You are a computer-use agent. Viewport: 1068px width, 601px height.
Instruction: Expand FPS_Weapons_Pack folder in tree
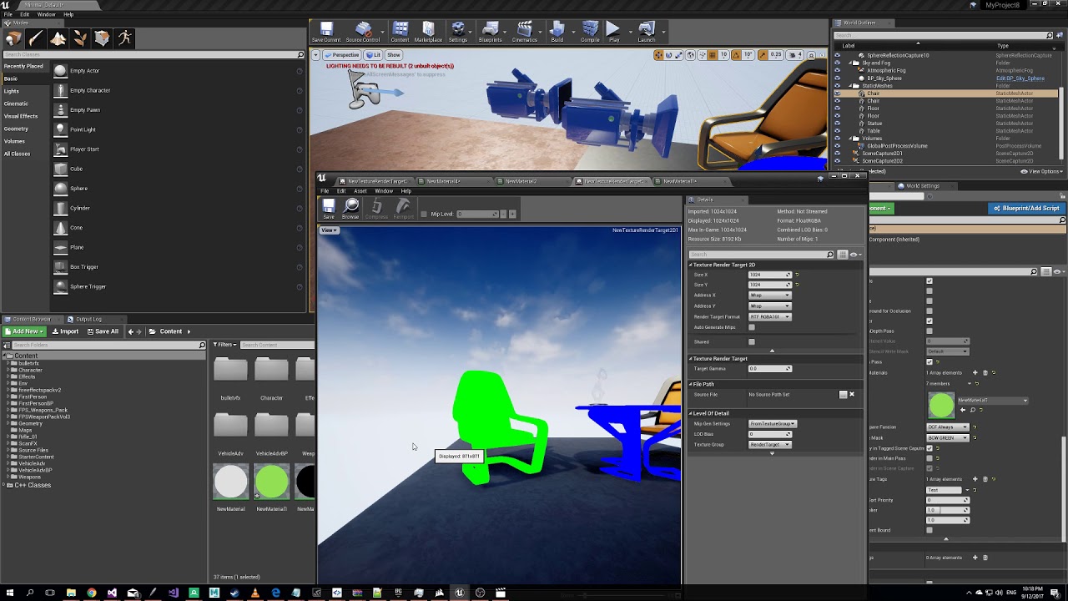pyautogui.click(x=8, y=410)
